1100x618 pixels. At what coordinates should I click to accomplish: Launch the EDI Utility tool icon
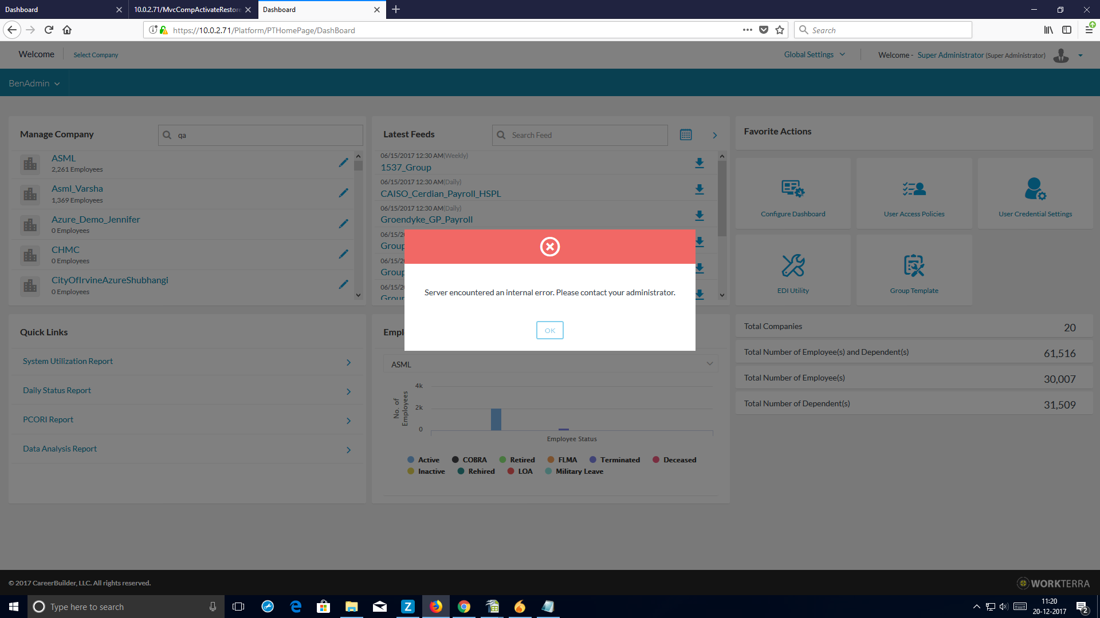793,266
